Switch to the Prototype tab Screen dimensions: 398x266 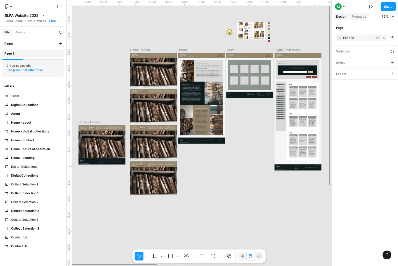(x=359, y=17)
